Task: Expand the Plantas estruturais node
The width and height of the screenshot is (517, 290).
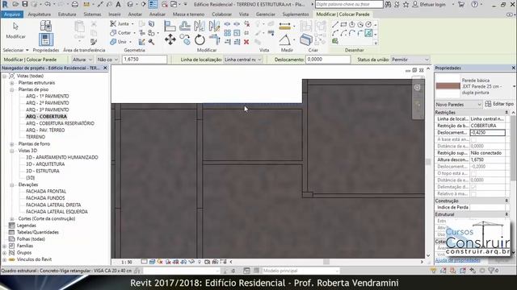Action: (12, 83)
